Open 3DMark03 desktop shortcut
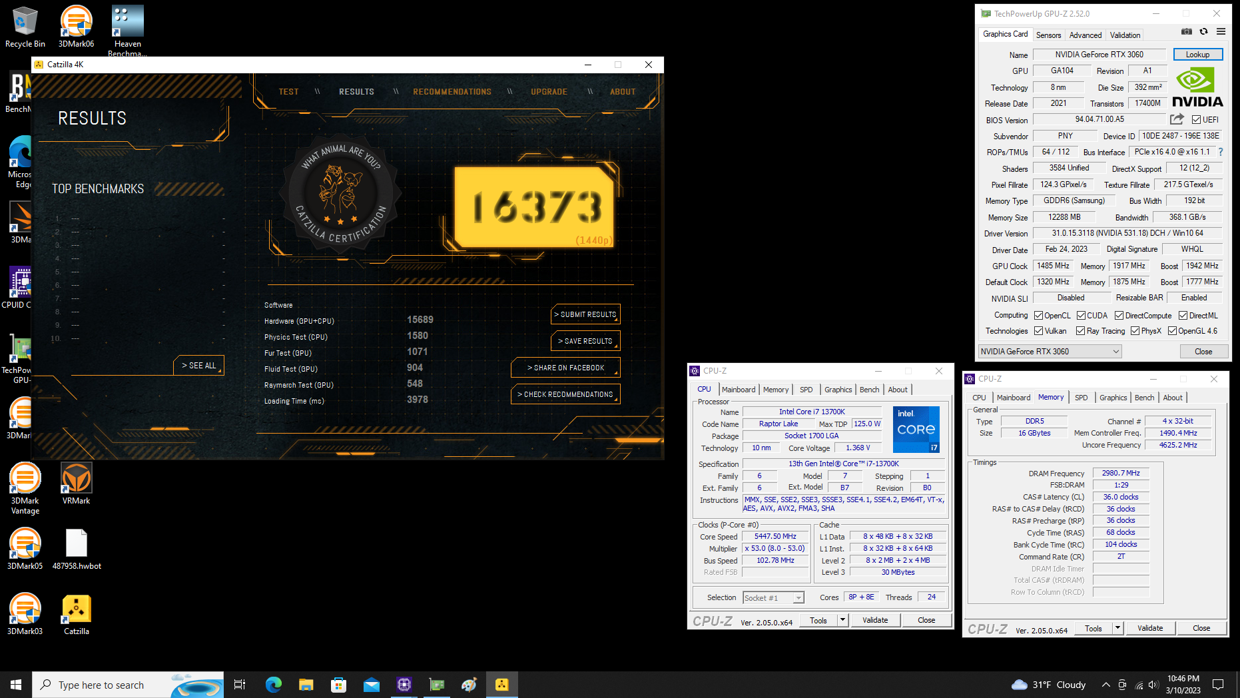The width and height of the screenshot is (1240, 698). (x=25, y=614)
